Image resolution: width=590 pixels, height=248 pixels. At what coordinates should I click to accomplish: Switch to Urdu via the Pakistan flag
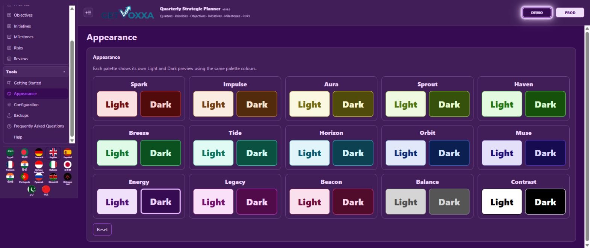32,191
